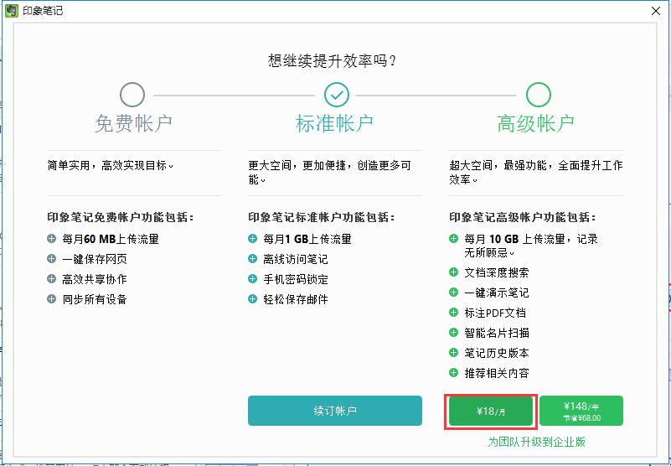Click plus icon beside 标注PDF文档
The image size is (671, 466).
[x=453, y=313]
